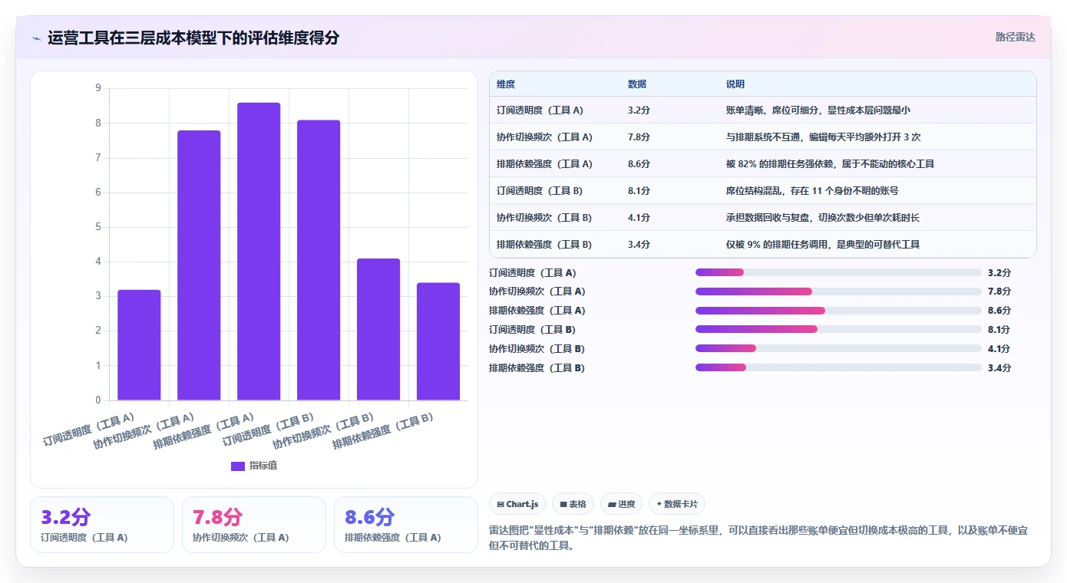Viewport: 1067px width, 583px height.
Task: Click the 排期依赖强度（工具 B）chart bar
Action: tap(438, 341)
